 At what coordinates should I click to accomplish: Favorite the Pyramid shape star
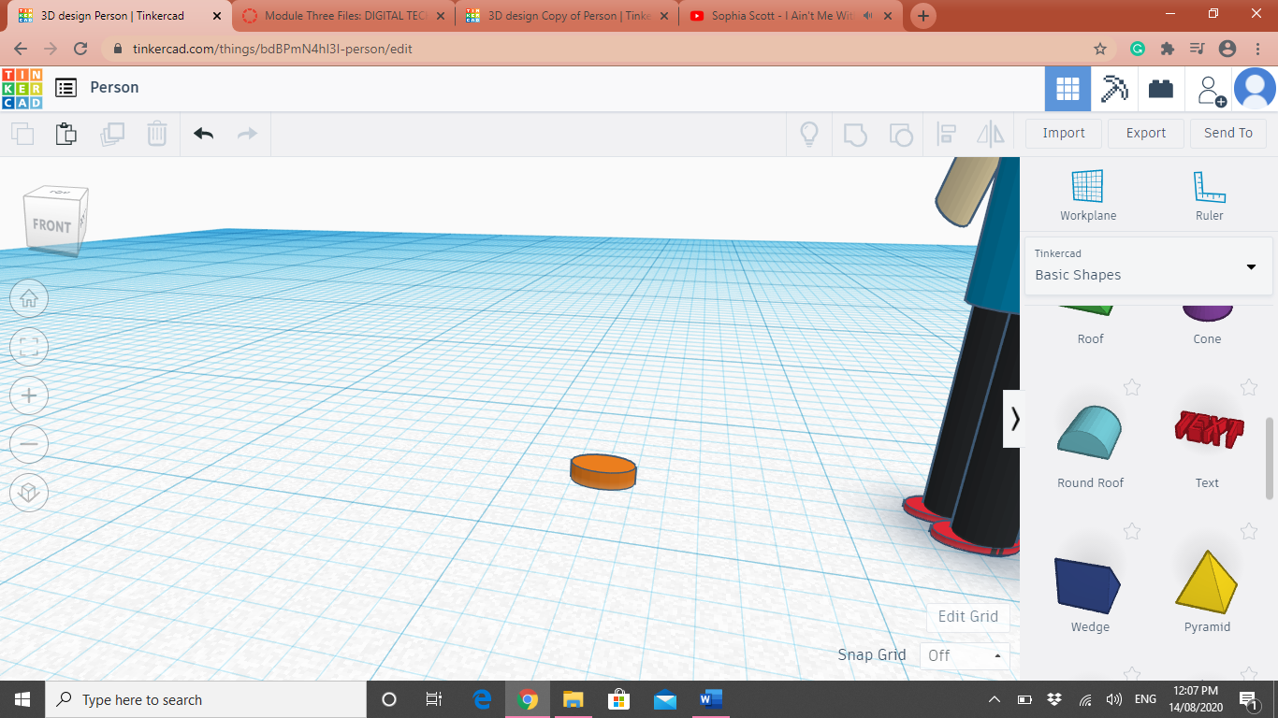1248,531
